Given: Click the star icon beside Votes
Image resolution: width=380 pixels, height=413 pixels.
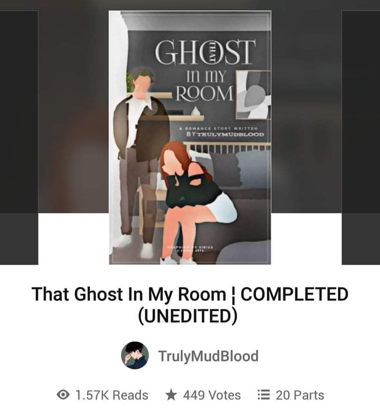Looking at the screenshot, I should click(171, 395).
